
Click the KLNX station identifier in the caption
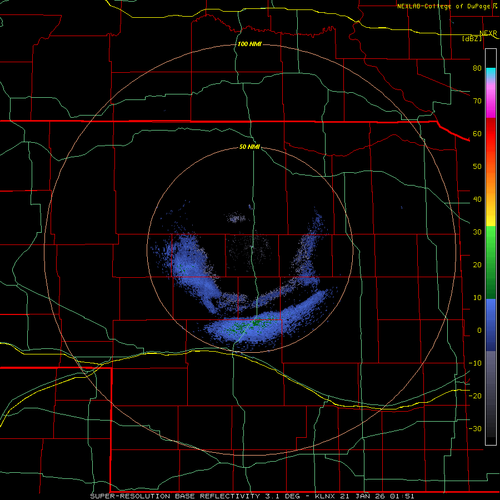click(326, 496)
